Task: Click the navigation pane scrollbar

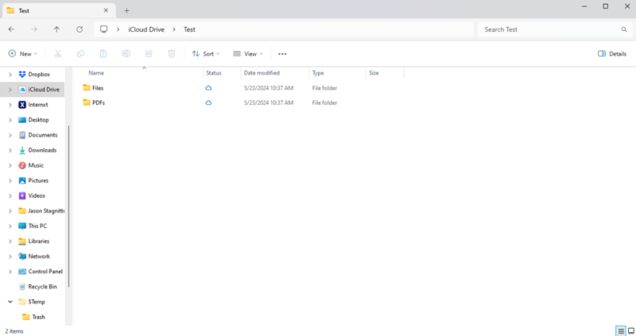Action: pyautogui.click(x=68, y=206)
